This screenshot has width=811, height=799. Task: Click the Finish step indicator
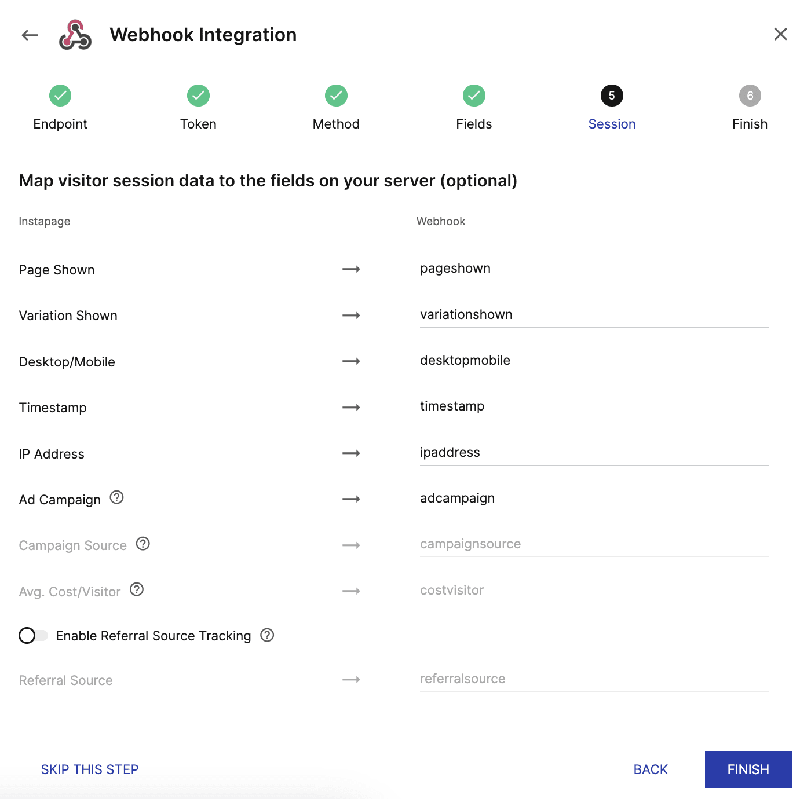tap(750, 96)
